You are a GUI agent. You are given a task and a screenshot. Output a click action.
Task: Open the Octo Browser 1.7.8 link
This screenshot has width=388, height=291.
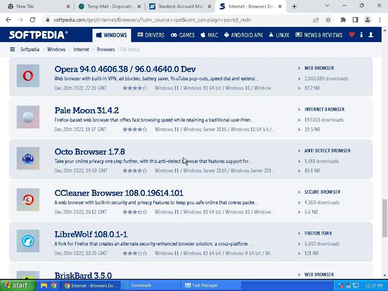tap(89, 152)
